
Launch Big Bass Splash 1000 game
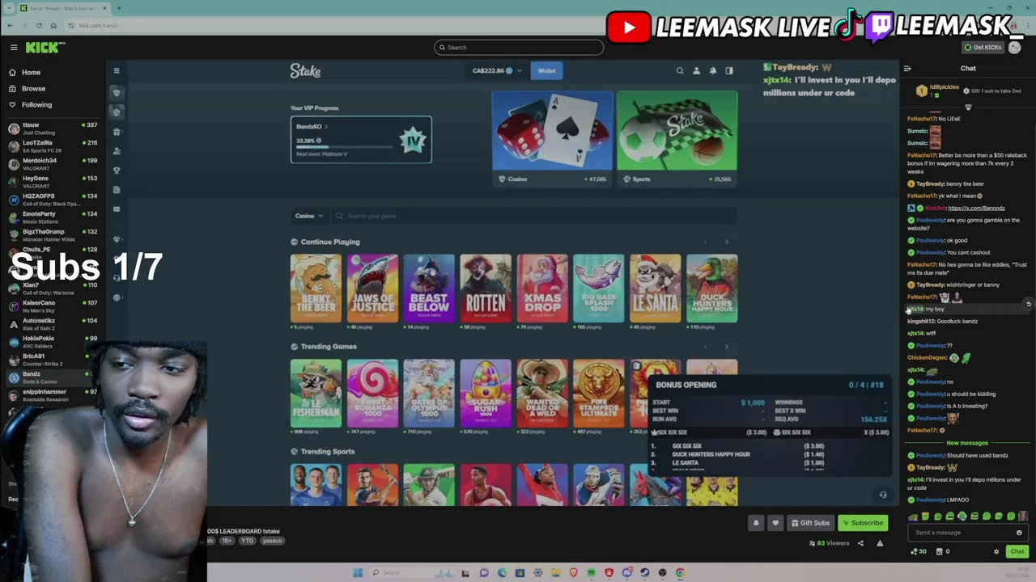[599, 289]
